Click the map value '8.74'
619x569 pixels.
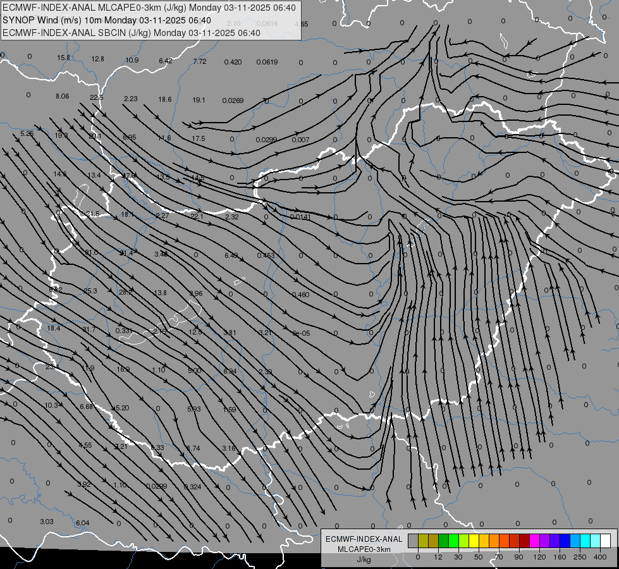tap(193, 448)
